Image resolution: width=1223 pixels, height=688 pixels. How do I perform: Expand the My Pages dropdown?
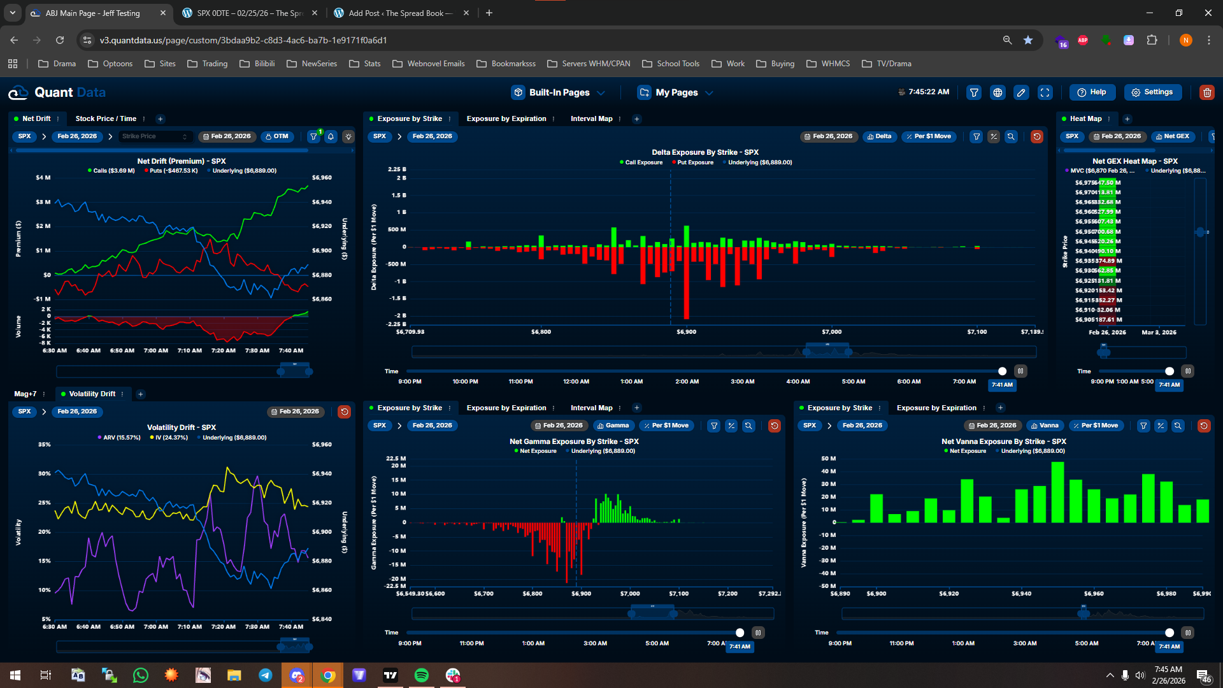(675, 92)
